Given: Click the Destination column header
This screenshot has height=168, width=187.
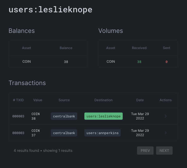Looking at the screenshot, I should pyautogui.click(x=103, y=100).
